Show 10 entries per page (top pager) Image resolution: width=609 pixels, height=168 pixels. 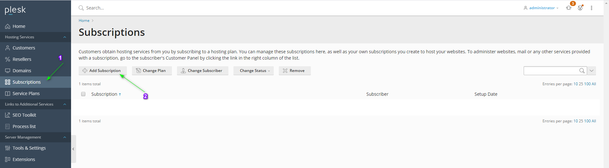tap(575, 84)
